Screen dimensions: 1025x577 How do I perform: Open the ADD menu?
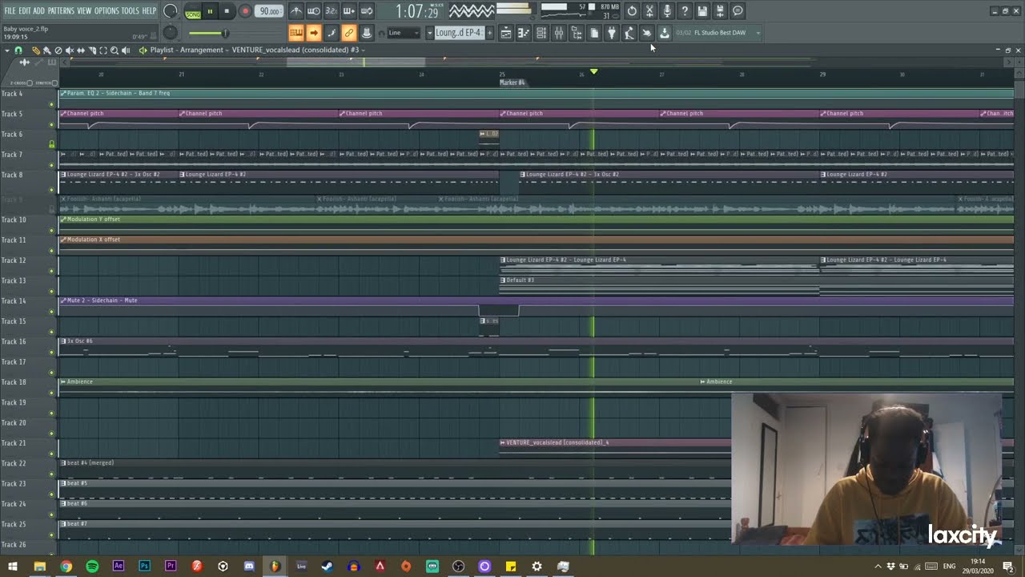[x=38, y=11]
